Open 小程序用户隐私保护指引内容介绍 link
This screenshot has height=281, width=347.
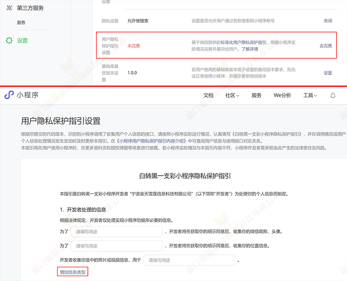pyautogui.click(x=152, y=141)
